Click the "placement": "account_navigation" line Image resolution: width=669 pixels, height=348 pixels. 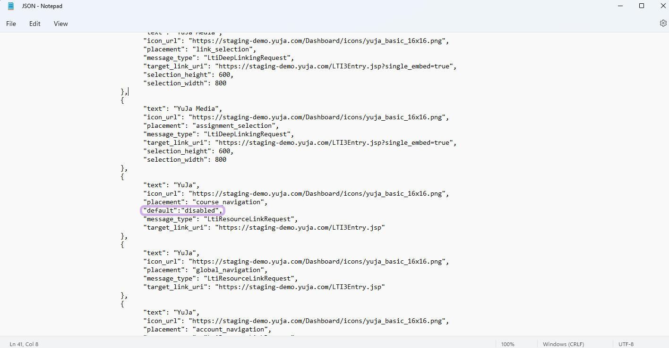coord(207,330)
